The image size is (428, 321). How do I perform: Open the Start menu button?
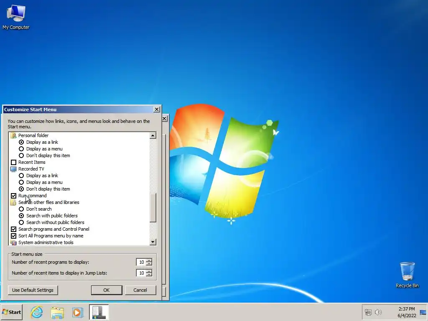pyautogui.click(x=11, y=312)
